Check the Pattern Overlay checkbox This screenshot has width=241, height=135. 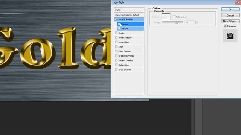pyautogui.click(x=116, y=60)
